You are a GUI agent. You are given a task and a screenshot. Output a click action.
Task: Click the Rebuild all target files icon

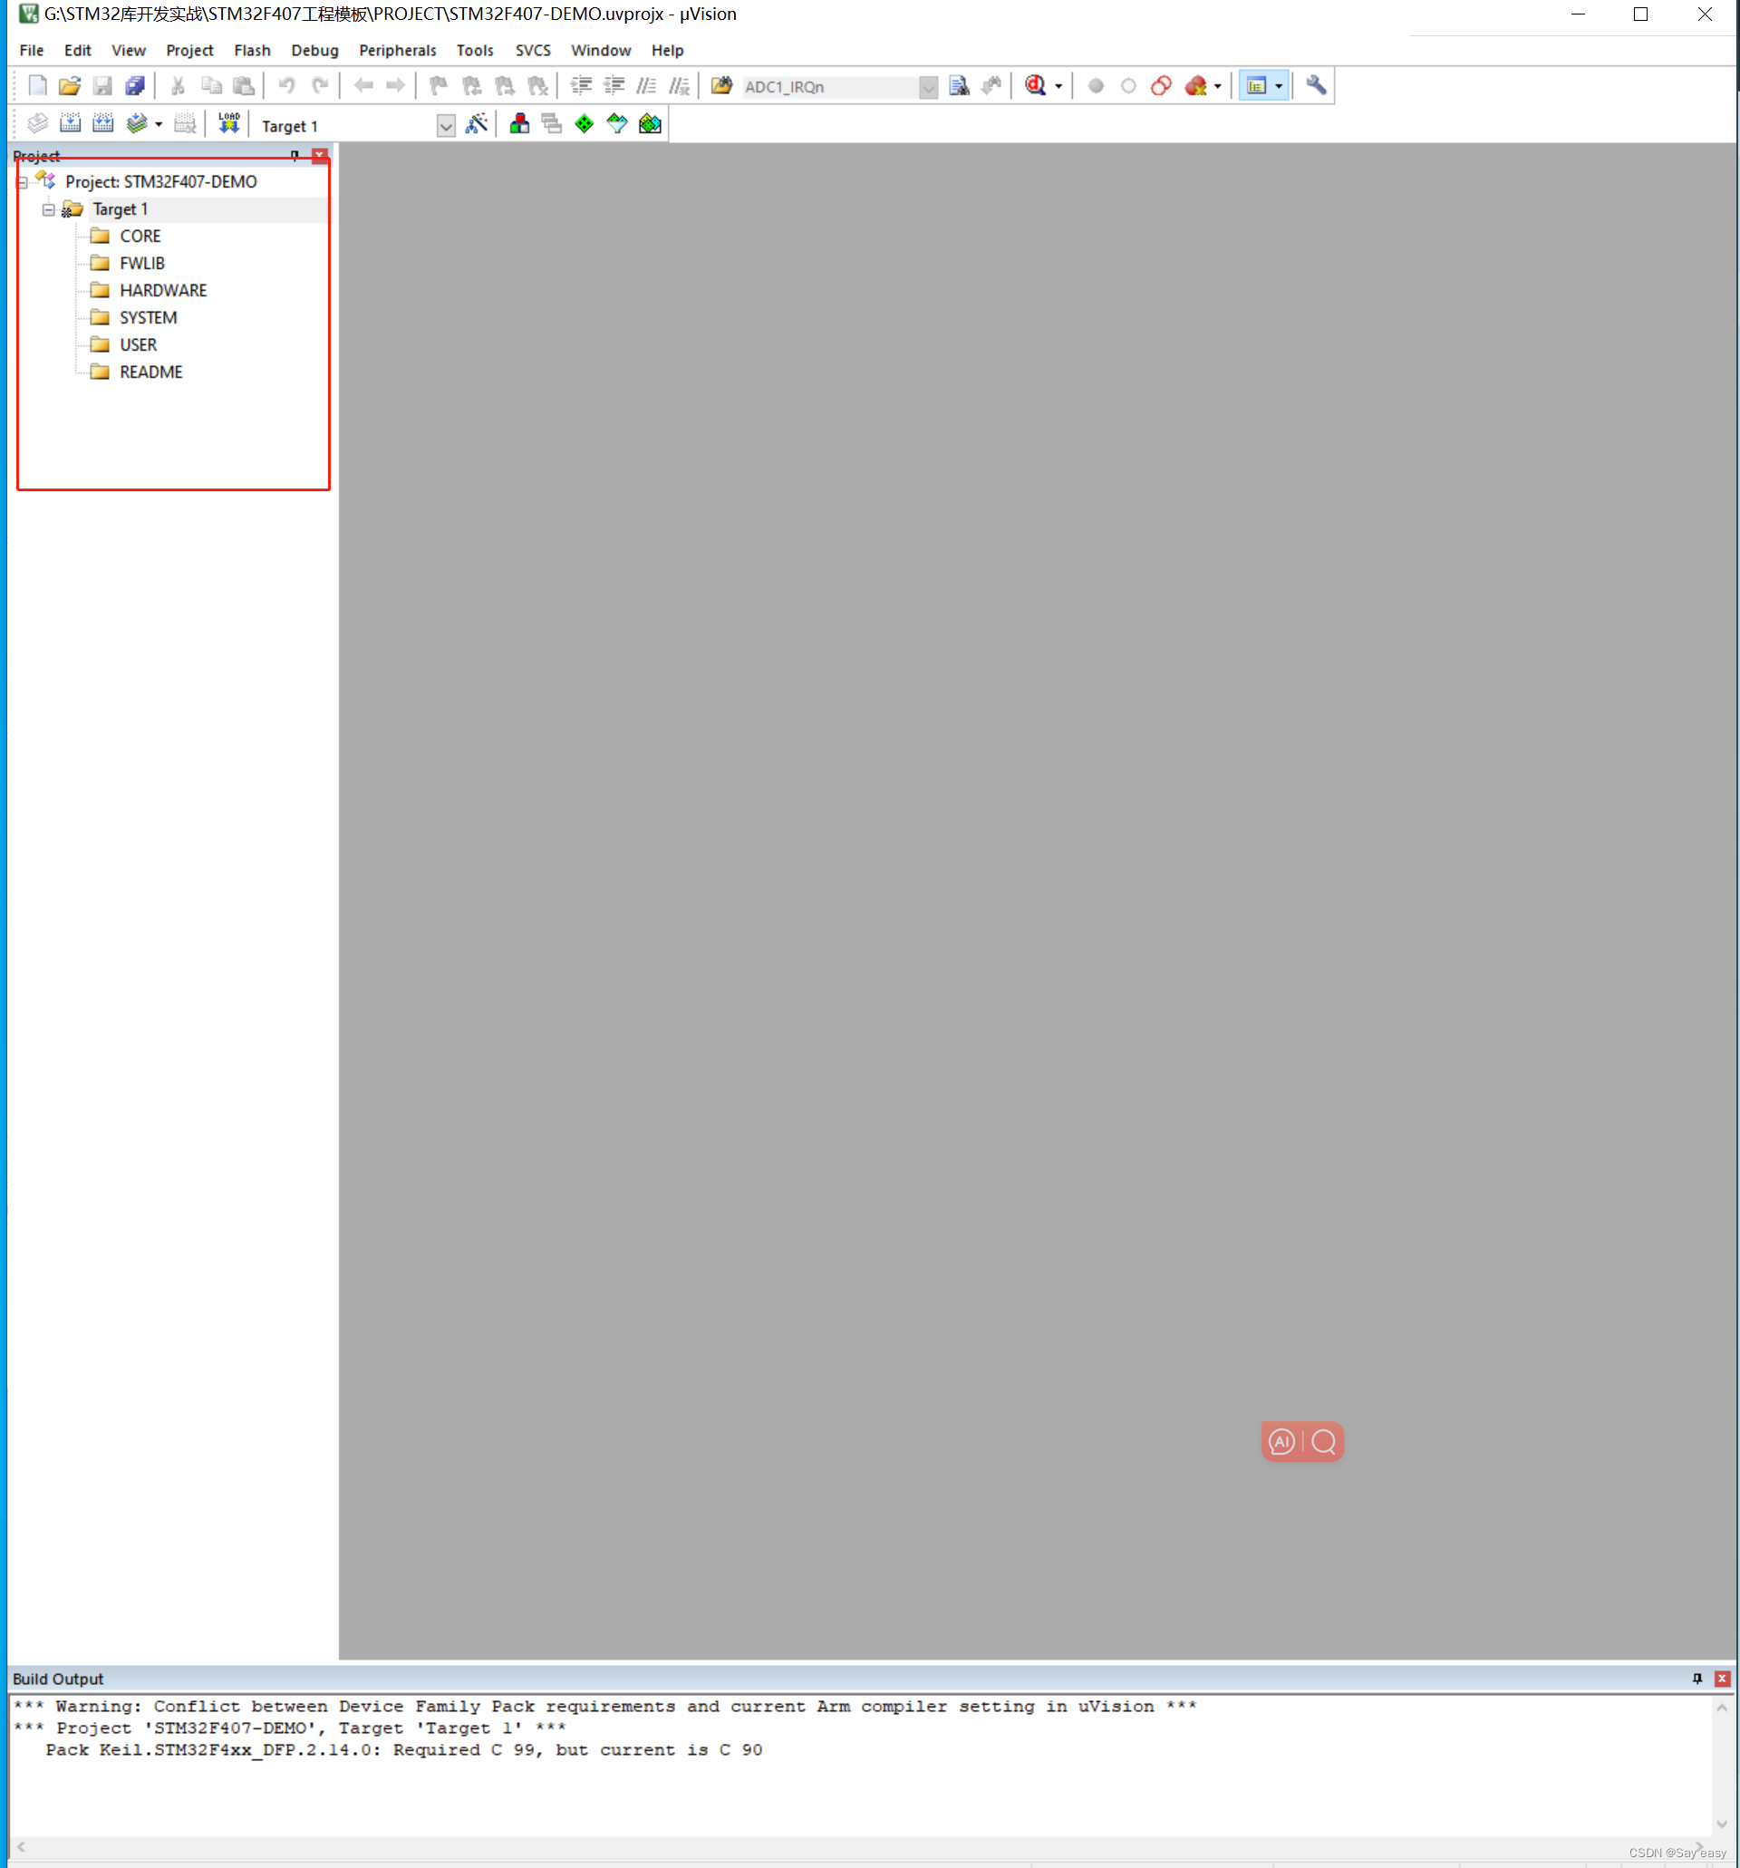(103, 124)
